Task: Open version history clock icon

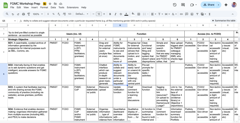Action: [175, 5]
